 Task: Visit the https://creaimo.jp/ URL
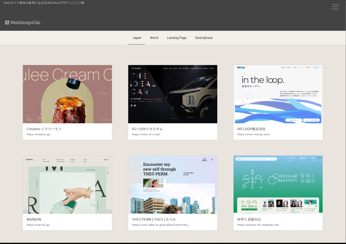tap(39, 134)
